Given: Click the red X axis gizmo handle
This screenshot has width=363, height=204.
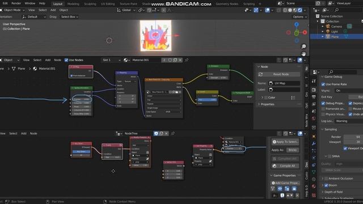Looking at the screenshot, I should tap(305, 32).
